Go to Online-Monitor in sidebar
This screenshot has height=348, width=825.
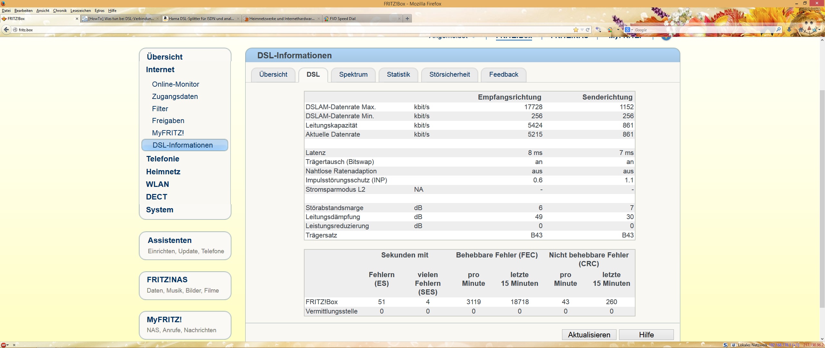click(x=175, y=84)
